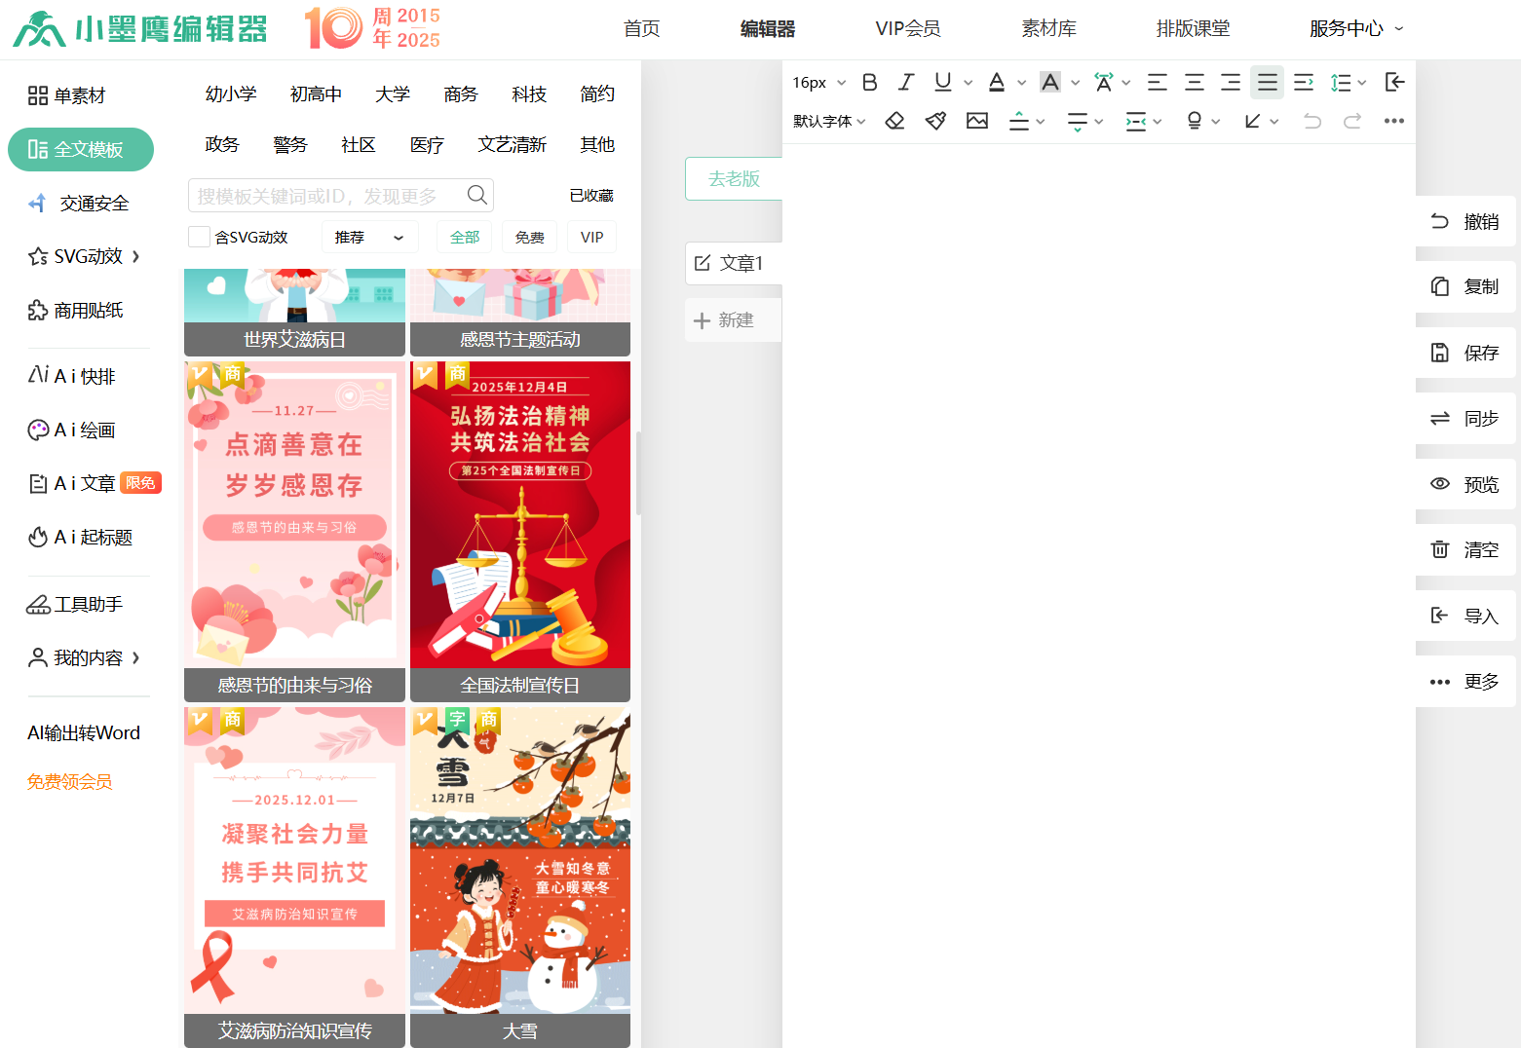Click the 保存 save button
Image resolution: width=1521 pixels, height=1048 pixels.
(1465, 353)
